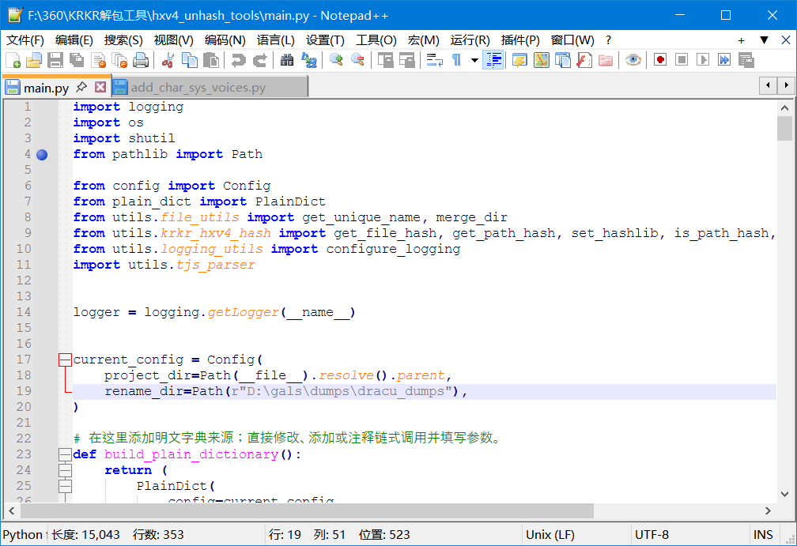The width and height of the screenshot is (797, 546).
Task: Save the recorded macro toolbar icon
Action: pos(746,60)
